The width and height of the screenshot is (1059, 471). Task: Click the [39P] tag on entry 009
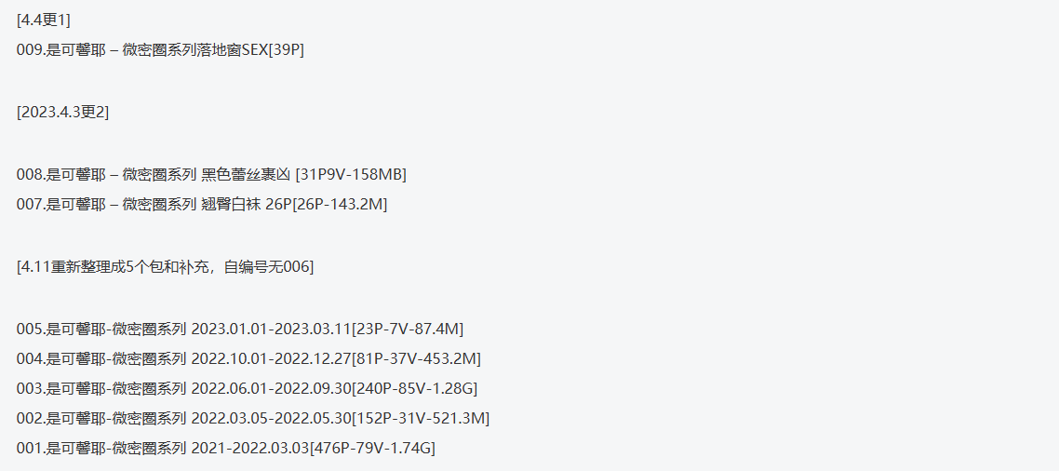click(287, 50)
